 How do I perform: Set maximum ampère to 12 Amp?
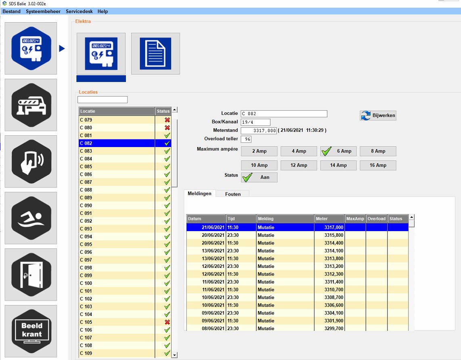click(x=299, y=165)
